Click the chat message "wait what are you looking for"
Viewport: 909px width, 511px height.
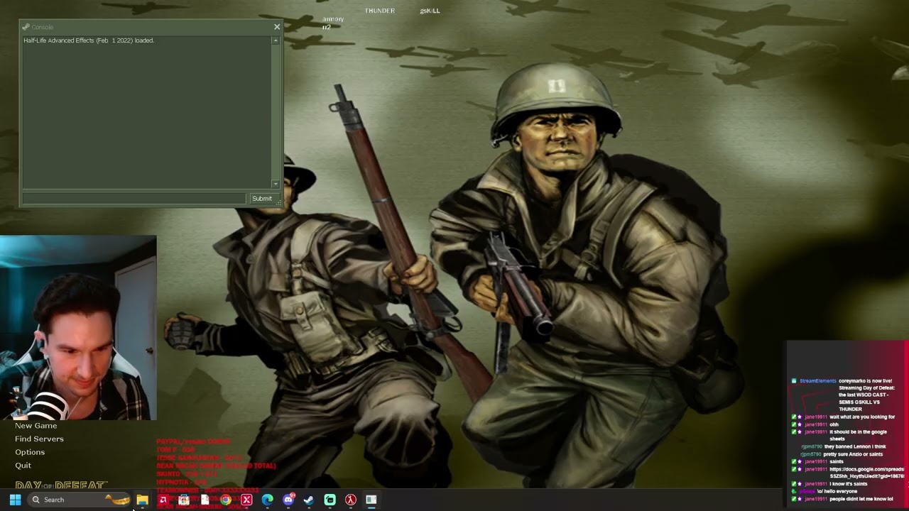click(862, 417)
